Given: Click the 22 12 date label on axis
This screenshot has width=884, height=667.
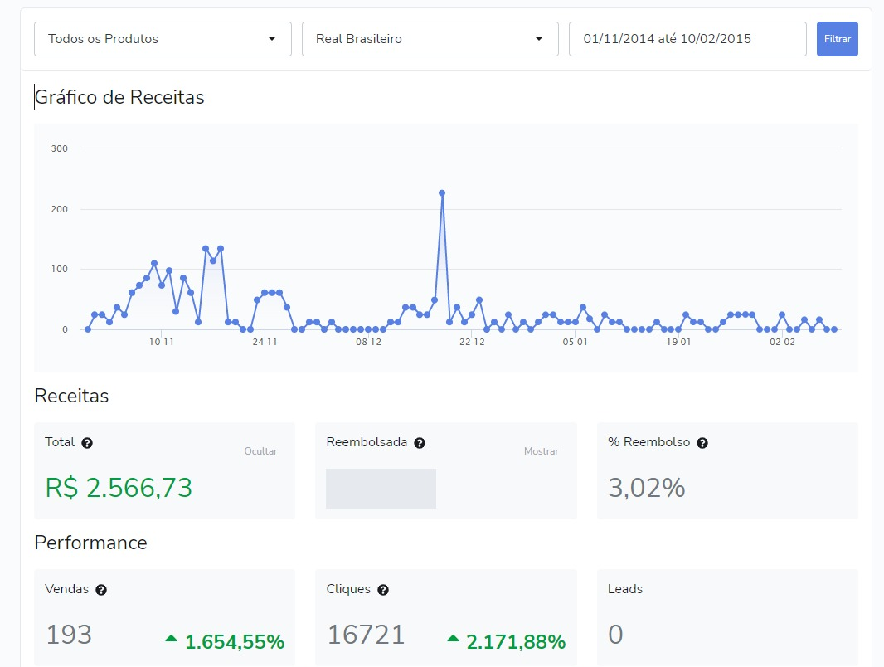Looking at the screenshot, I should click(x=472, y=342).
